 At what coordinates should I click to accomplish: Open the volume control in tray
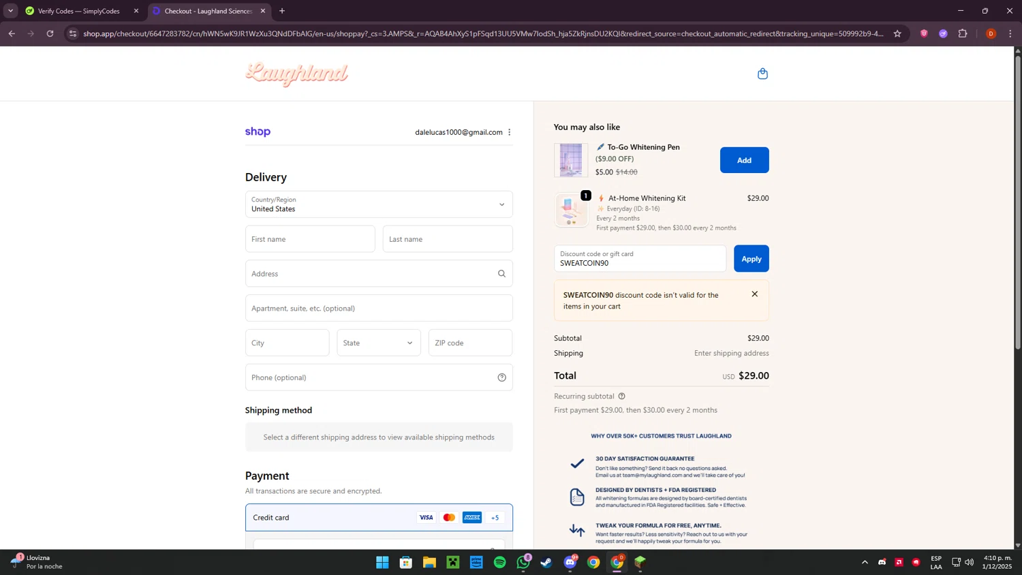(969, 562)
